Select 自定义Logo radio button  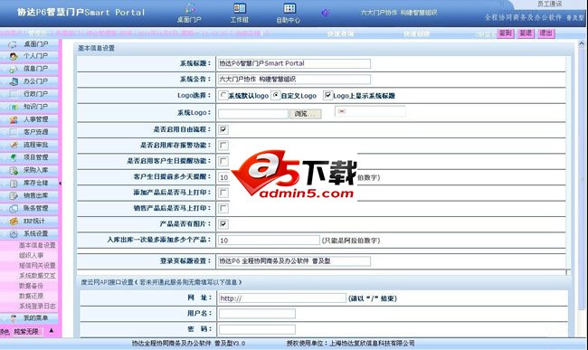[x=276, y=96]
